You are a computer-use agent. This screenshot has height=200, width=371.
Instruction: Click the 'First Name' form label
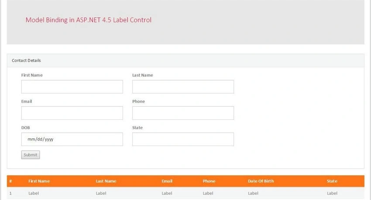coord(32,75)
